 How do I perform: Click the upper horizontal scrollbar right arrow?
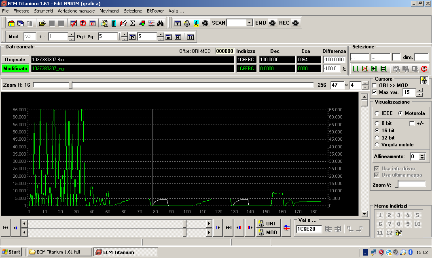(x=209, y=223)
